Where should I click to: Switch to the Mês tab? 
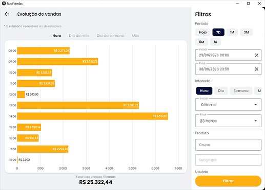tap(135, 36)
